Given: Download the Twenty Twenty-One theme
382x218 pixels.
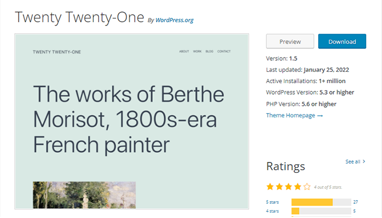Looking at the screenshot, I should pos(342,42).
